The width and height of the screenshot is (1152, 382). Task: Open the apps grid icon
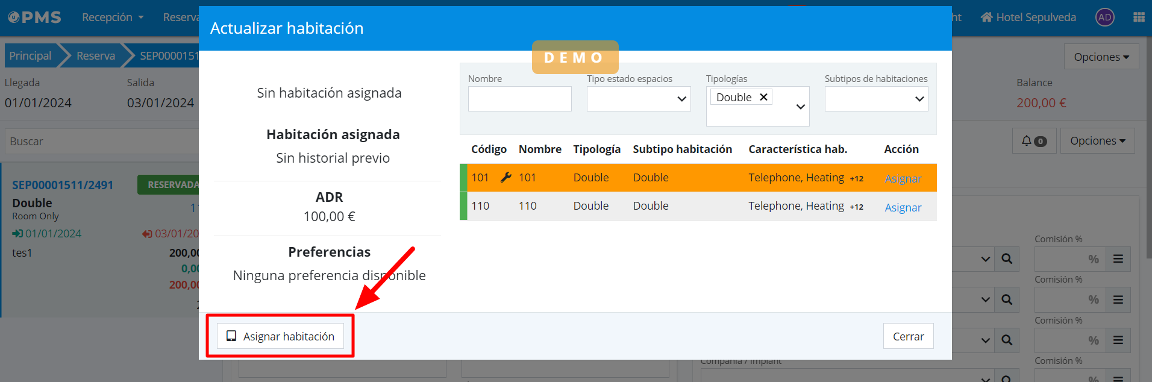(1138, 17)
